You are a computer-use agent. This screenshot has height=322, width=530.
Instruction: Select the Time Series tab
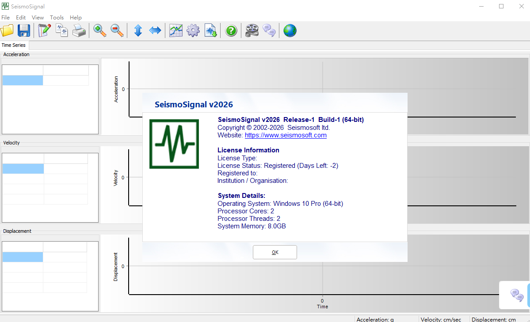pos(14,45)
